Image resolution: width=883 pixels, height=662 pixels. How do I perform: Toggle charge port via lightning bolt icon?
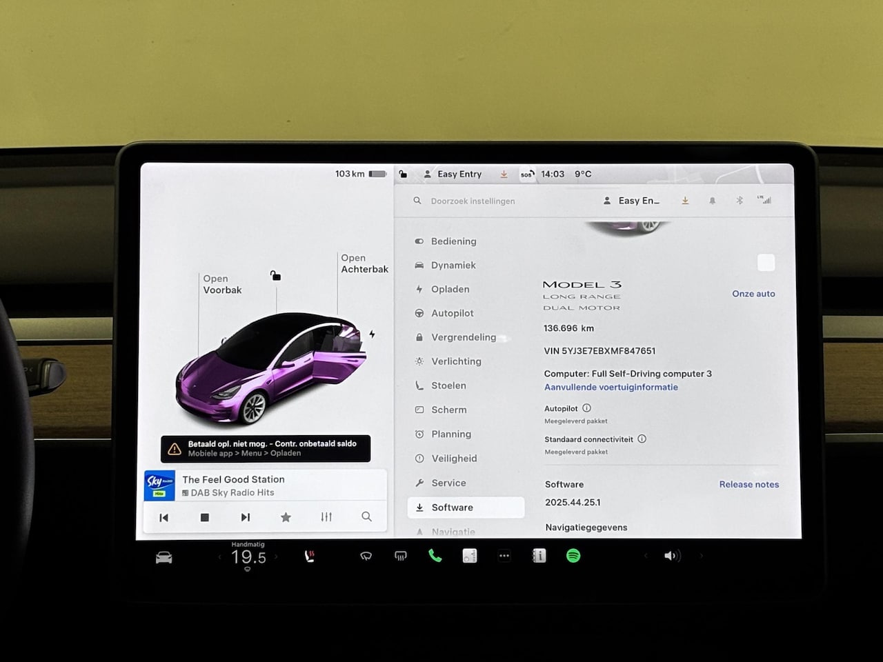(x=372, y=334)
